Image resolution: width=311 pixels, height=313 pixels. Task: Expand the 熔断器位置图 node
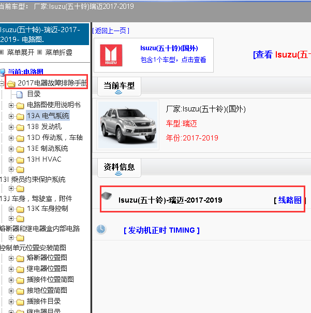[x=11, y=258]
